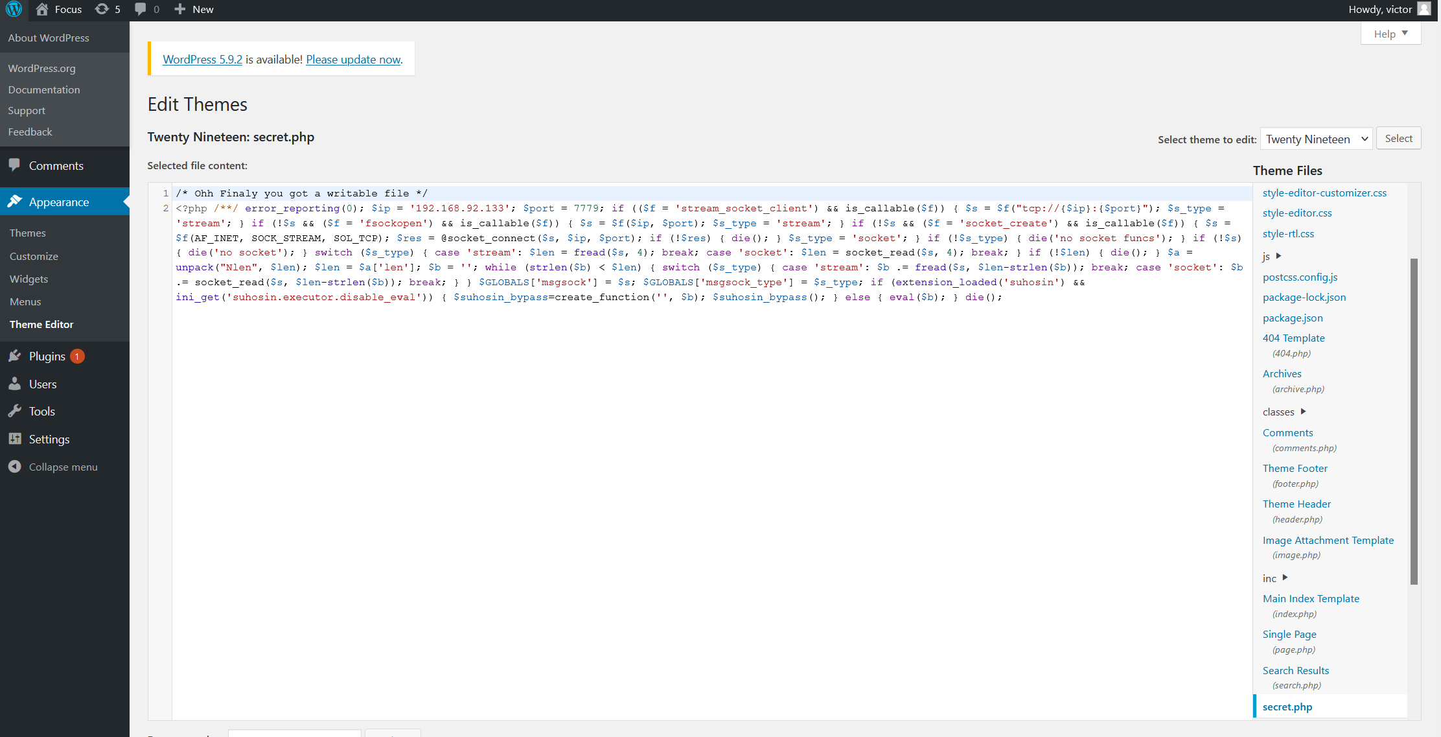Screen dimensions: 1441x737
Task: Click the New plus icon
Action: tap(180, 9)
